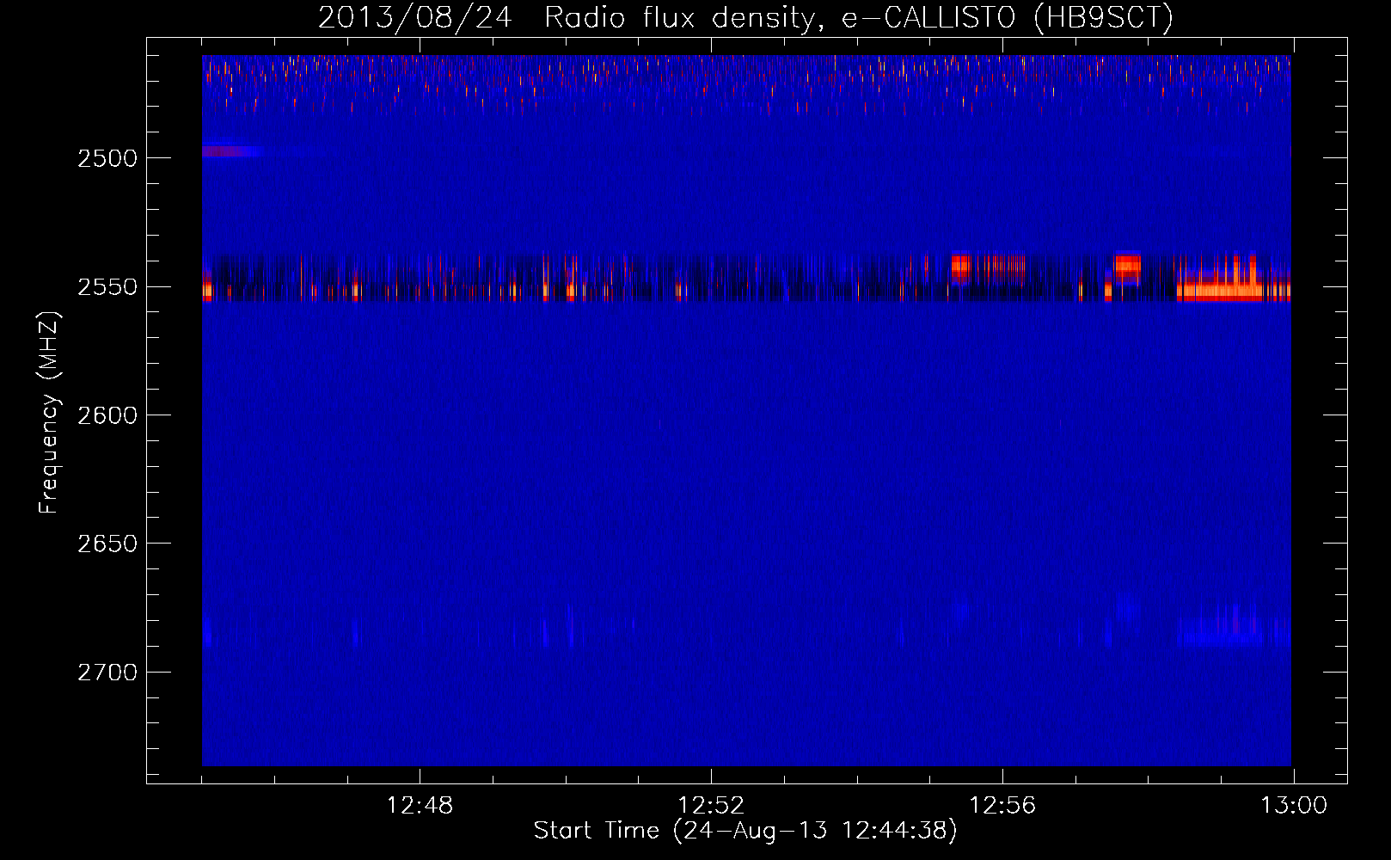Select the 2550 frequency axis label

[x=107, y=286]
